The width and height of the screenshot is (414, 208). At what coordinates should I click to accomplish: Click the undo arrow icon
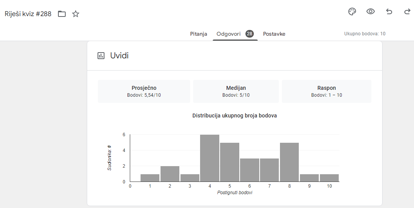389,12
